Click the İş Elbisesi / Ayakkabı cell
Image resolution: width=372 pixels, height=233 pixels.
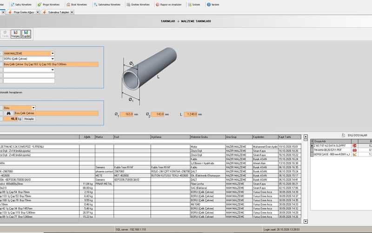click(207, 164)
